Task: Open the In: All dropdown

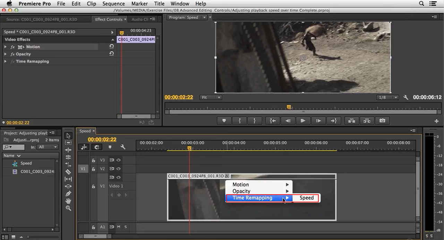Action: pos(48,147)
